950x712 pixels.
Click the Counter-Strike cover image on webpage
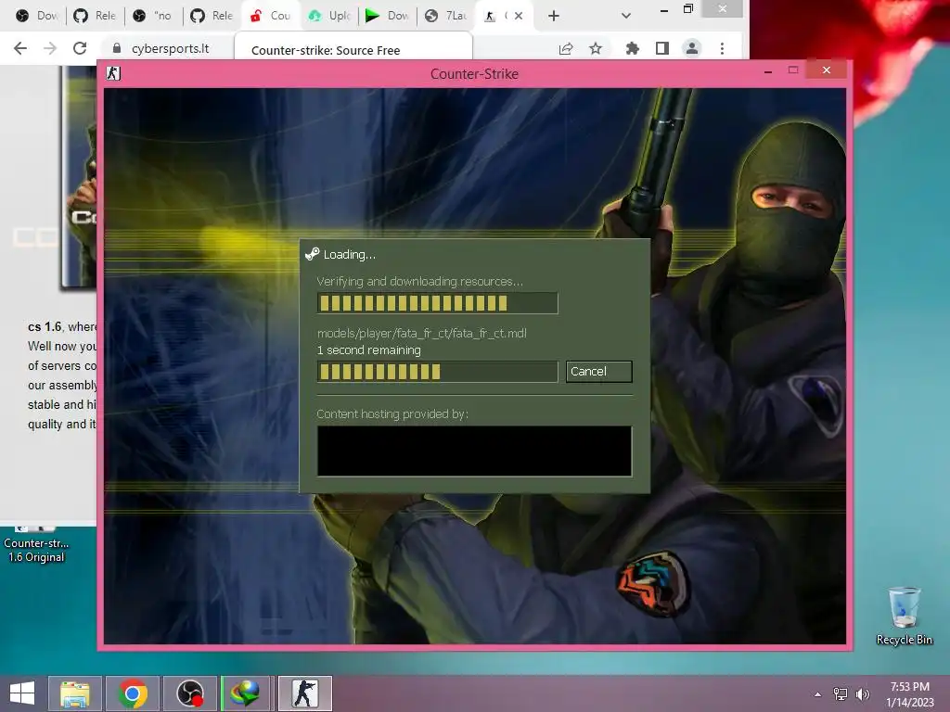tap(79, 177)
